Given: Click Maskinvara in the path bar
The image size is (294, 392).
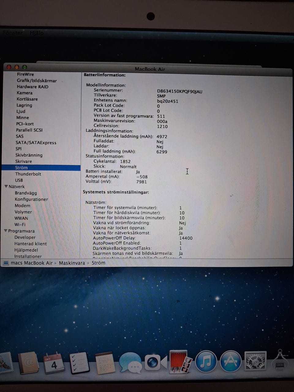Looking at the screenshot, I should point(72,263).
